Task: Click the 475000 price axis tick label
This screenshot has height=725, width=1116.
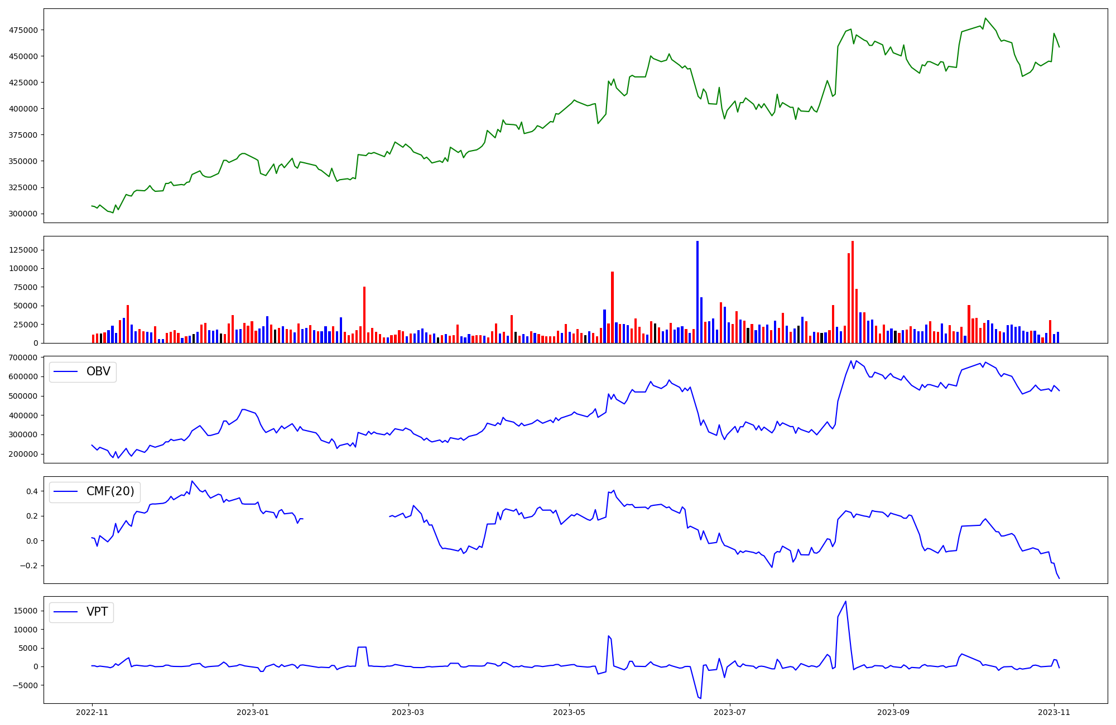Action: coord(23,30)
